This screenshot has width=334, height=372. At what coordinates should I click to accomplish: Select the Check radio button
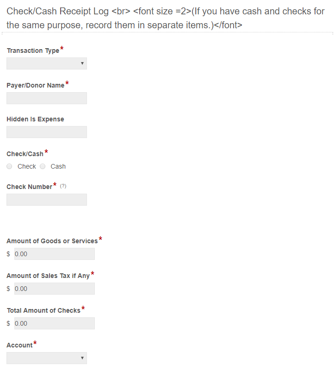10,166
